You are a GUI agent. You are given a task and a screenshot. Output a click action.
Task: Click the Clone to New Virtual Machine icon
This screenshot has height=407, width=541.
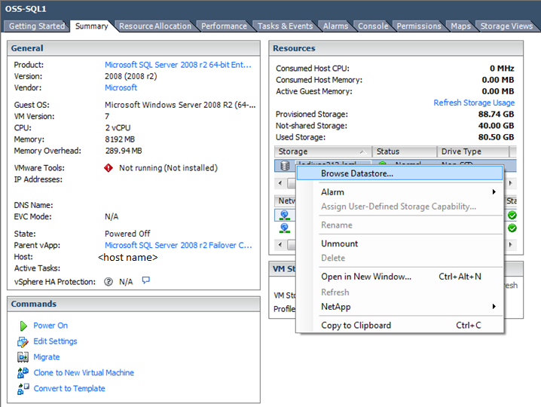click(x=21, y=373)
